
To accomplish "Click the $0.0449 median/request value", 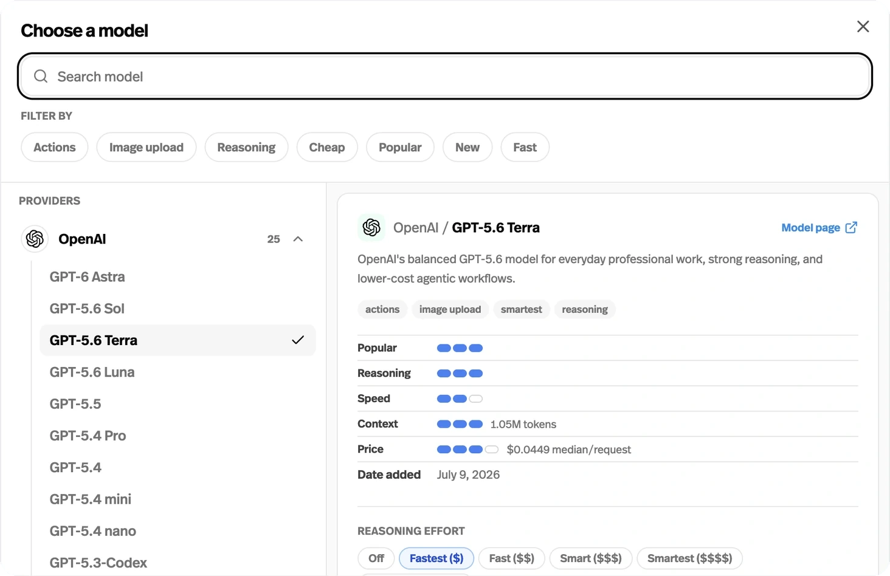I will tap(569, 450).
